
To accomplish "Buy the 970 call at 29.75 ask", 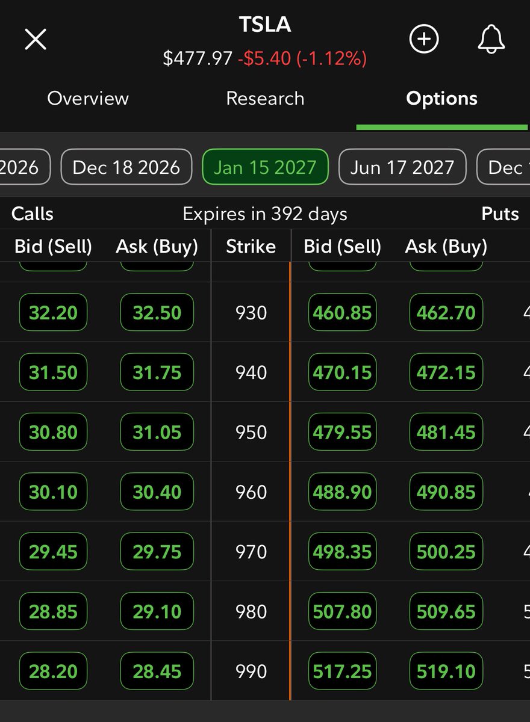I will [x=157, y=551].
